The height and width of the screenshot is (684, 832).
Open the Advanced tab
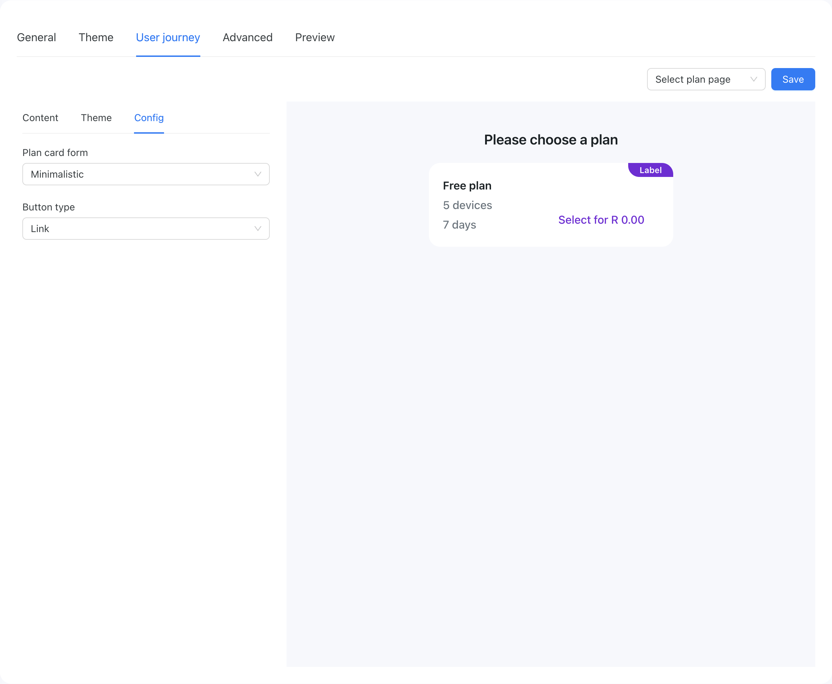coord(247,37)
